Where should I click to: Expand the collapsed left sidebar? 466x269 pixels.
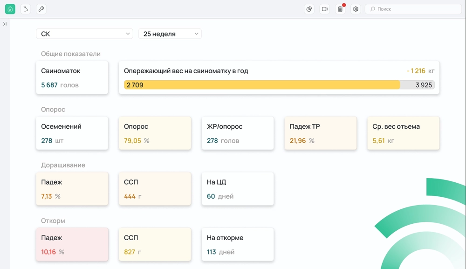pyautogui.click(x=5, y=24)
